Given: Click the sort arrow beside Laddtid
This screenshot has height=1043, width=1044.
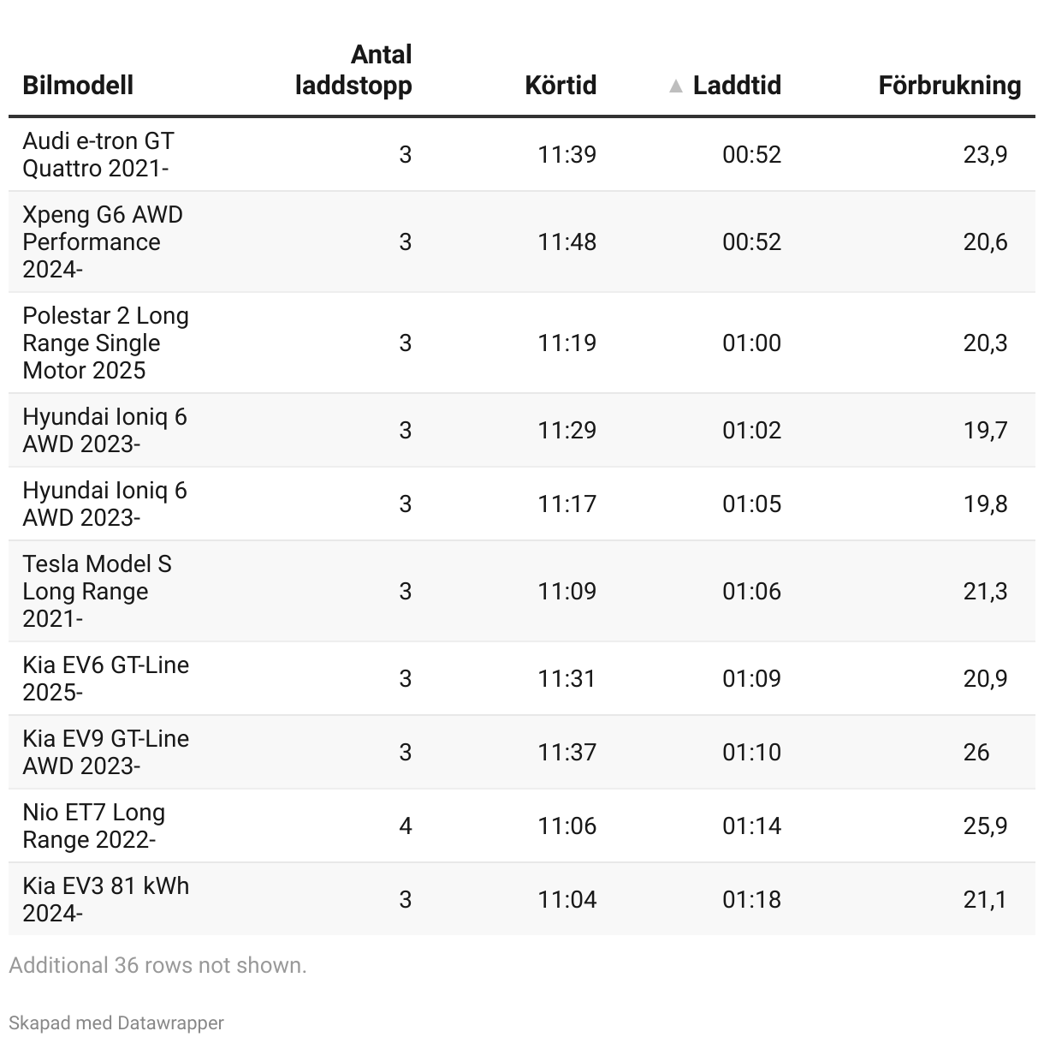Looking at the screenshot, I should pyautogui.click(x=676, y=86).
